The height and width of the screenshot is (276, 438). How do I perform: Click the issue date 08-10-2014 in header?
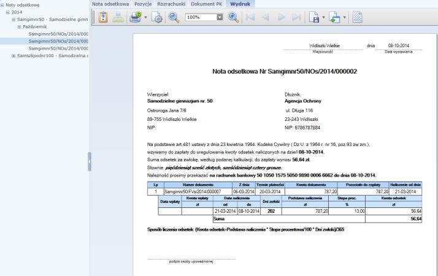click(399, 45)
